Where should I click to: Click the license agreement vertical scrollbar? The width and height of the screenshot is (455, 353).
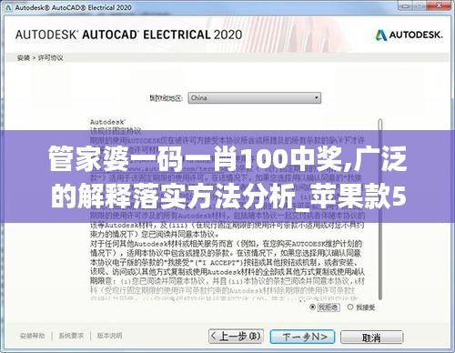pyautogui.click(x=380, y=209)
